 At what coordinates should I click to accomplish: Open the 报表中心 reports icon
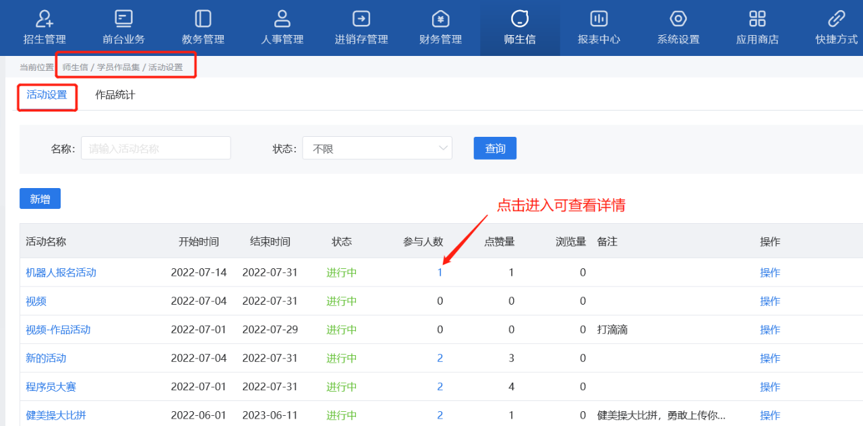coord(599,19)
